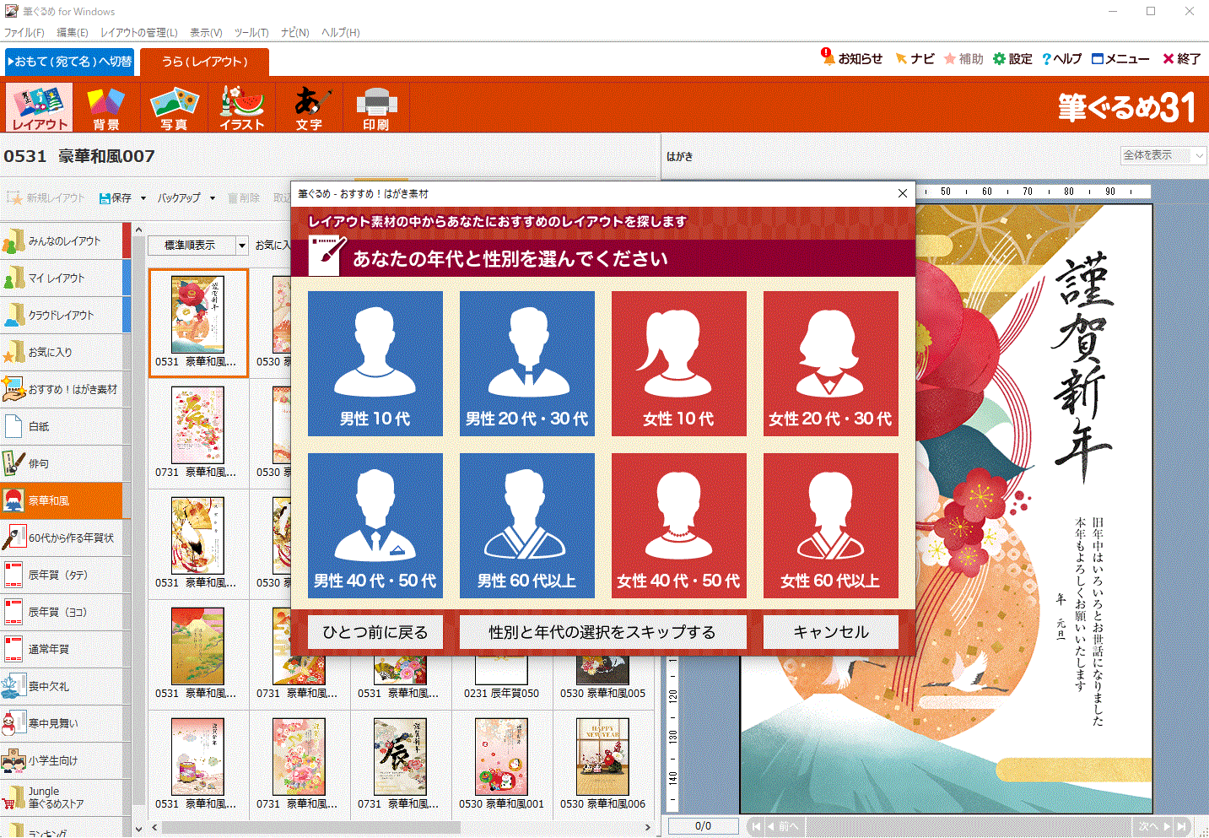Open ヘルプ(H) in the menu bar
The height and width of the screenshot is (838, 1209).
(x=341, y=32)
